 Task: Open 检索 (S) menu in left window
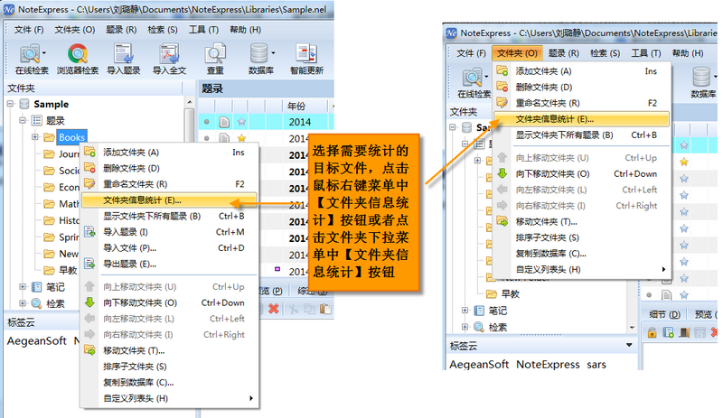(163, 30)
